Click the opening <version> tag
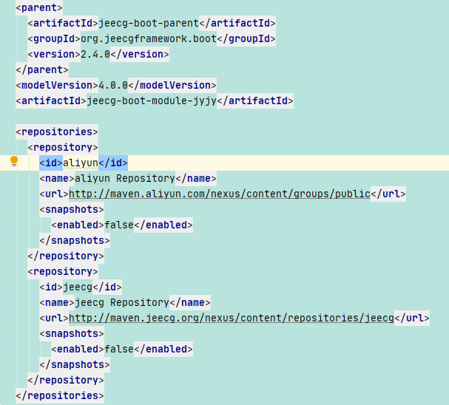449x405 pixels. click(54, 54)
